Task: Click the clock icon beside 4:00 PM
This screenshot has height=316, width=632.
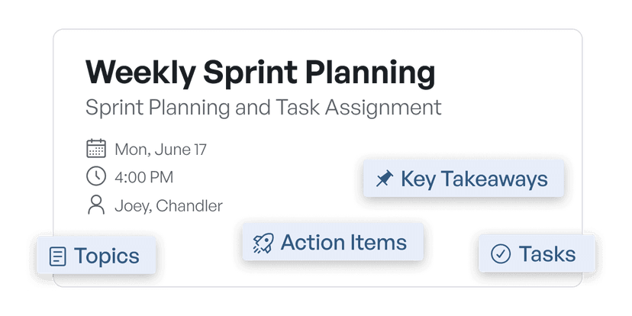Action: tap(96, 176)
